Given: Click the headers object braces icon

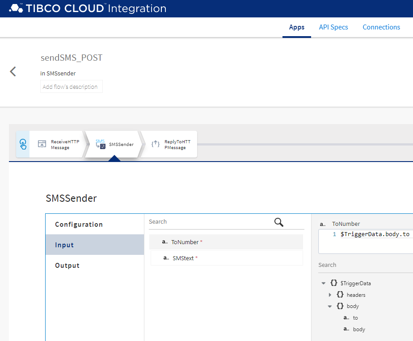Looking at the screenshot, I should pyautogui.click(x=340, y=295).
